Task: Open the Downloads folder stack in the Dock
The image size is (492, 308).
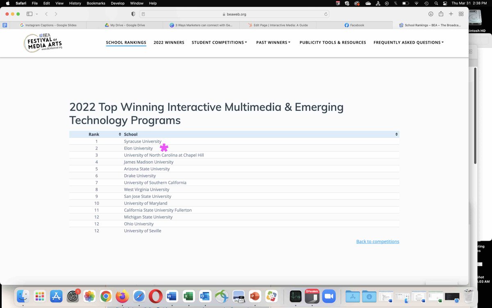Action: coord(369,296)
